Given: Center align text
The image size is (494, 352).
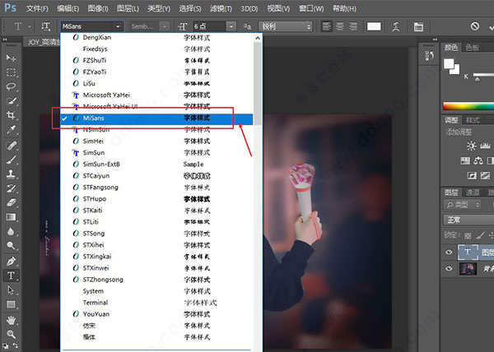Looking at the screenshot, I should (x=340, y=26).
